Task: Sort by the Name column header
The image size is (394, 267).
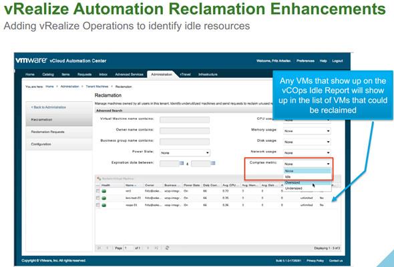Action: click(134, 185)
